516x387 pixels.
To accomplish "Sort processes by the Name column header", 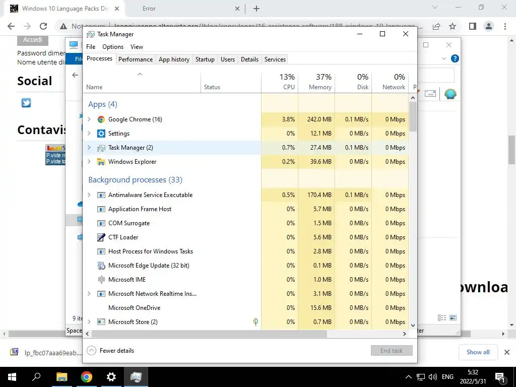I will 142,82.
